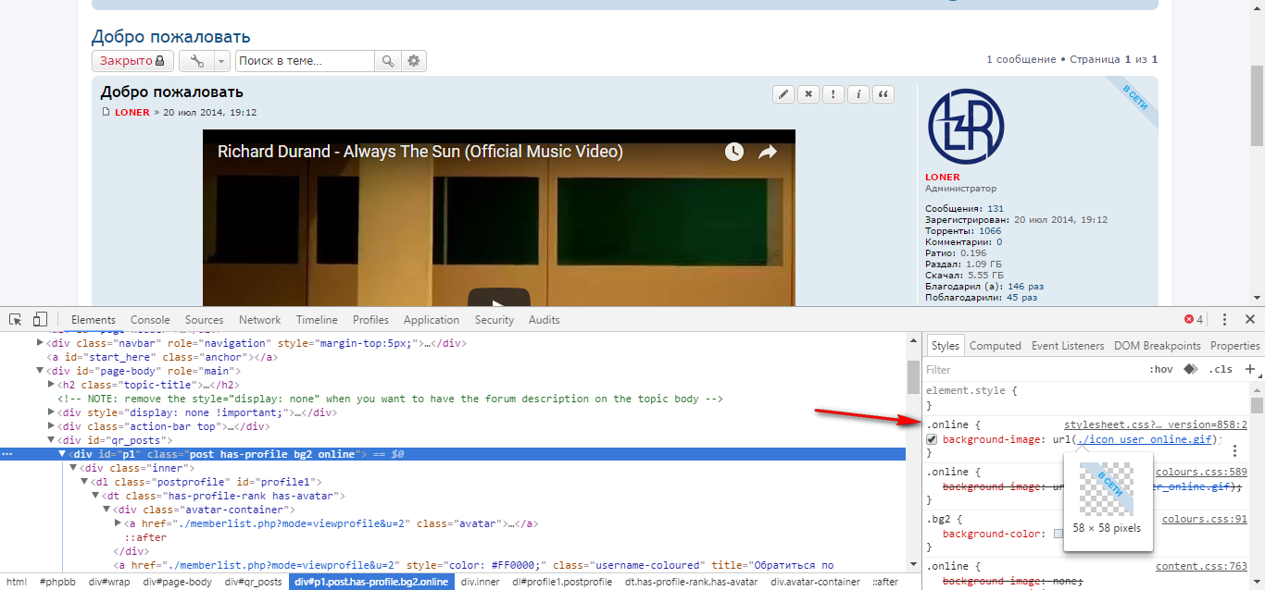The image size is (1265, 590).
Task: Open advanced search gear icon
Action: coord(414,61)
